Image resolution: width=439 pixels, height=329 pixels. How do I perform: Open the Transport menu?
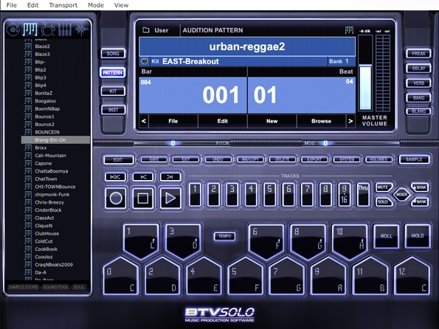coord(63,5)
